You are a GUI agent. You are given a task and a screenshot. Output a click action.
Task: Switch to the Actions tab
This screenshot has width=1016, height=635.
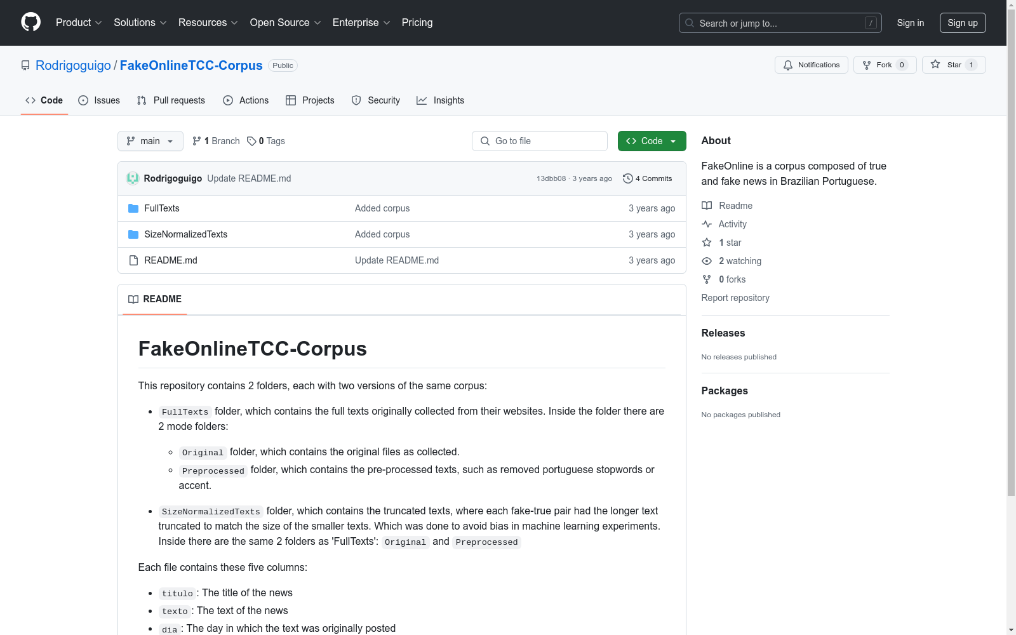point(246,100)
